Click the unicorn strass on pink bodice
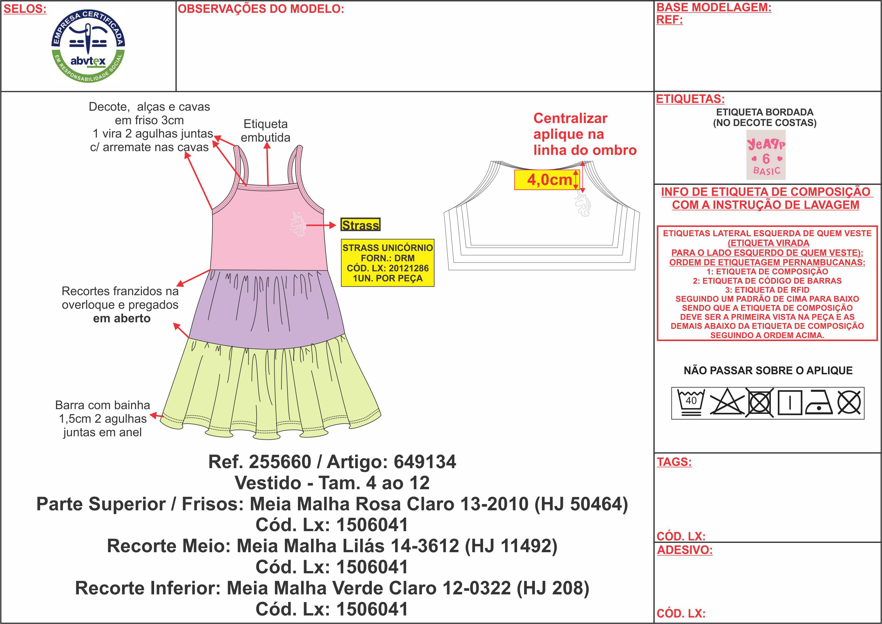This screenshot has height=624, width=882. tap(298, 224)
